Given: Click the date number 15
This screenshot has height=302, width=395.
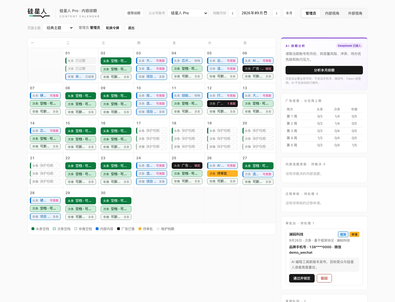Looking at the screenshot, I should pos(68,123).
